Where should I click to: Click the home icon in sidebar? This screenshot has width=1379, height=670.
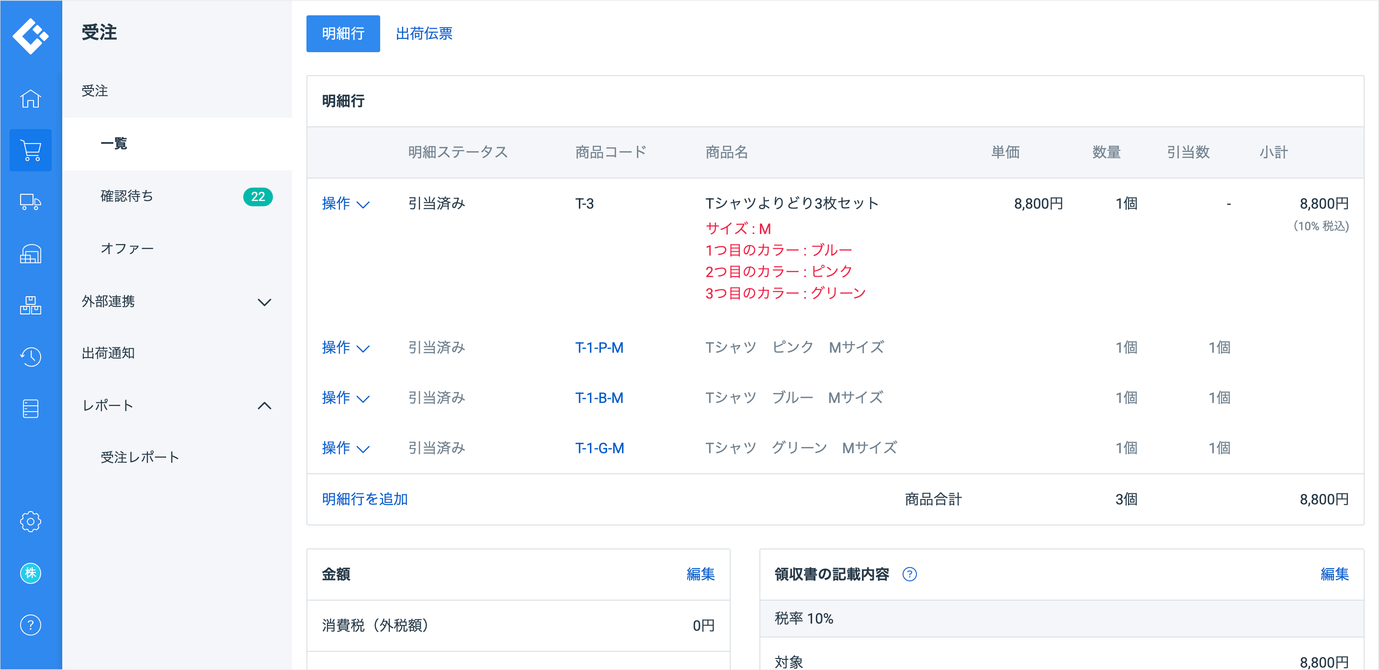(x=31, y=99)
